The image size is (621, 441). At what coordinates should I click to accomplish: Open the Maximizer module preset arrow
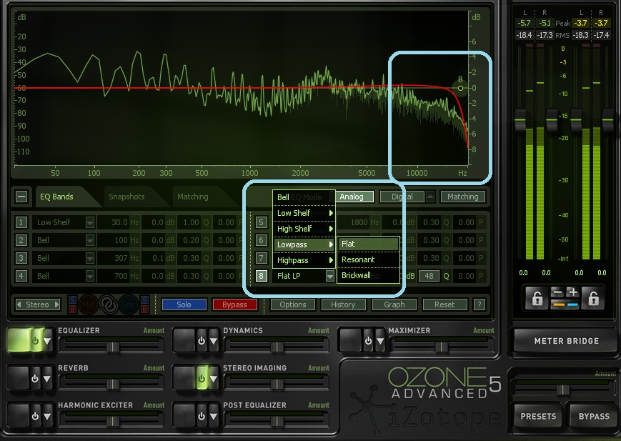(380, 340)
